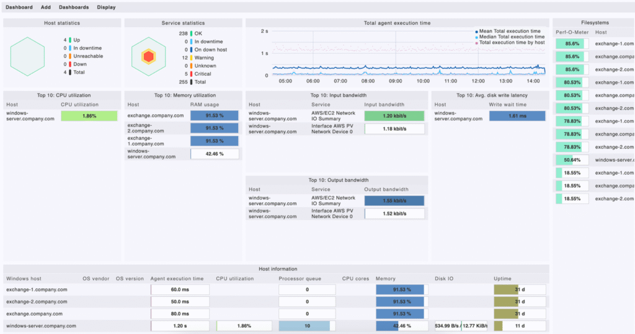Click Total execution time by host legend entry
This screenshot has height=334, width=635.
click(510, 43)
